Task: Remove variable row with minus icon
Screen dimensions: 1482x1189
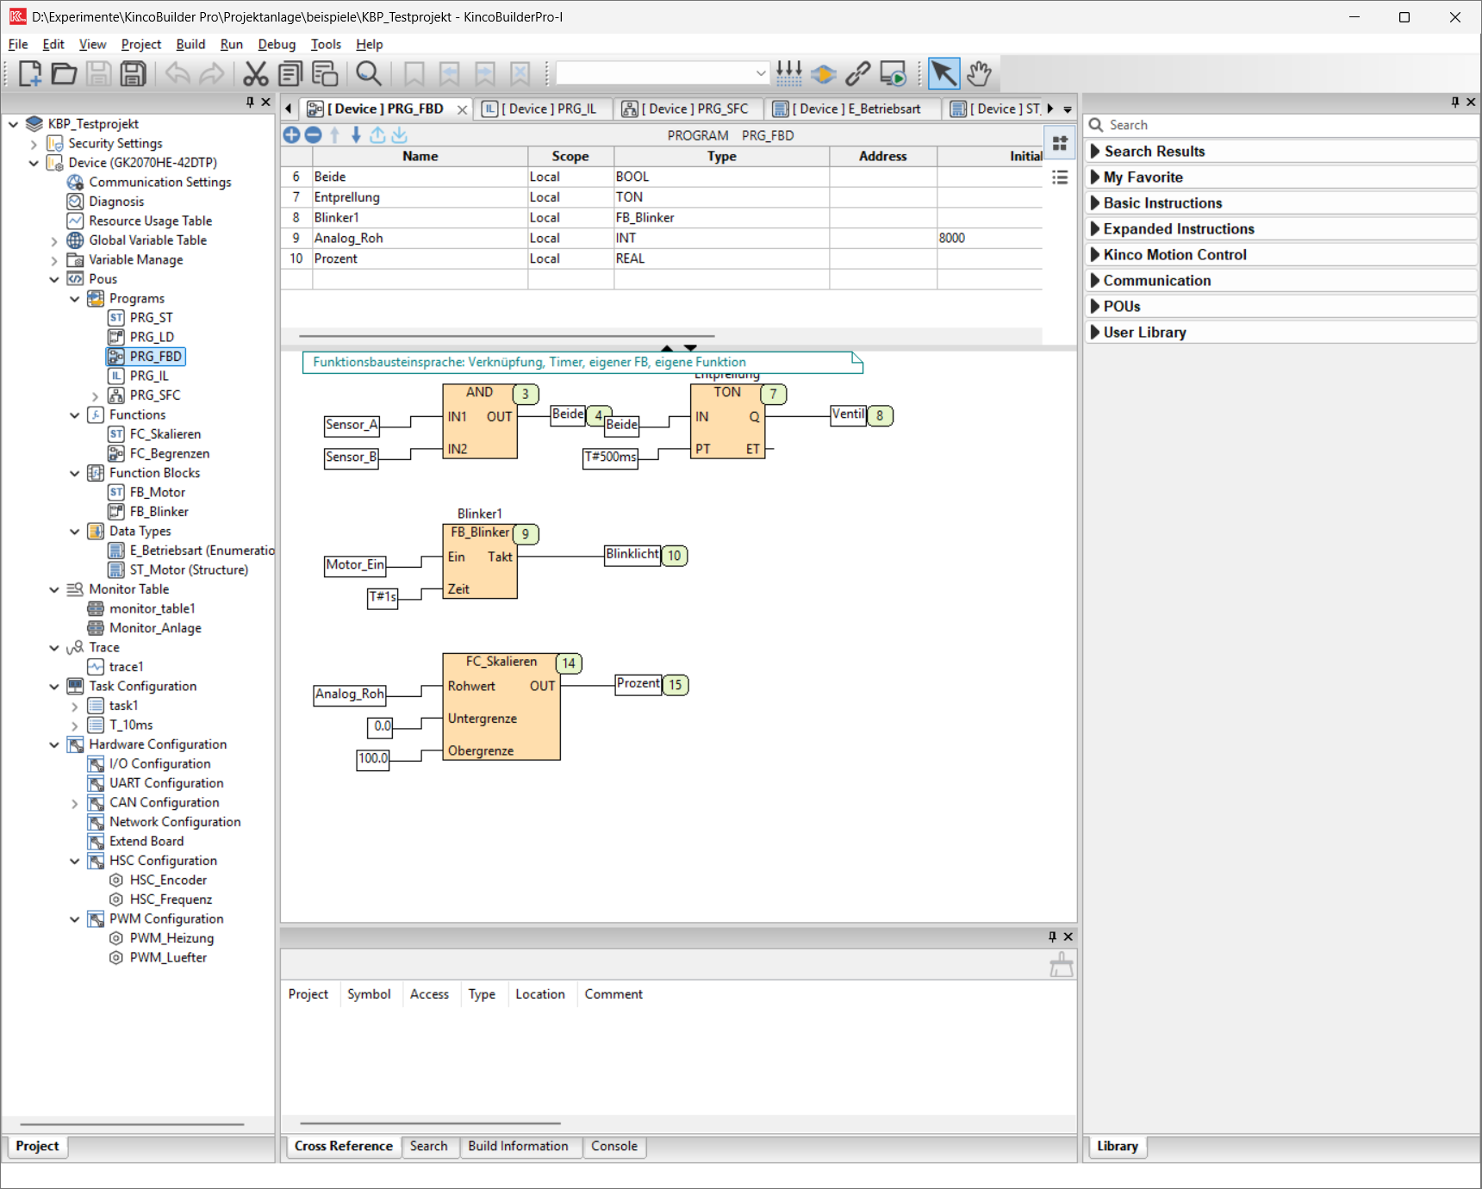Action: (313, 134)
